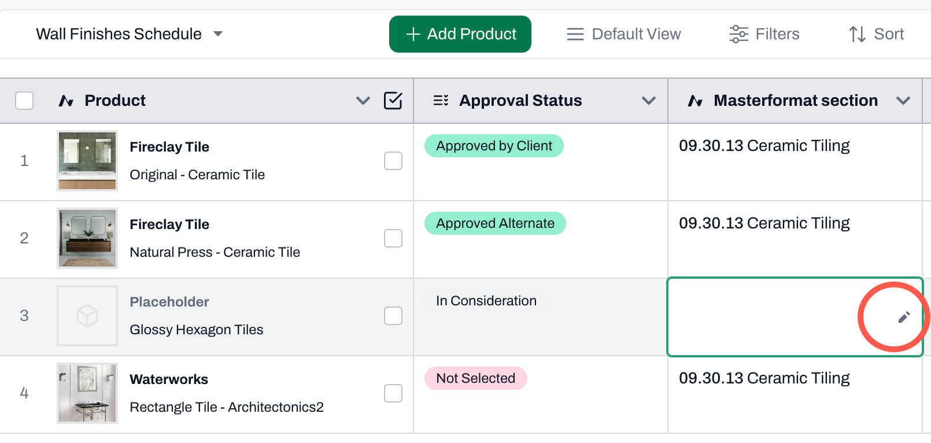Click the pencil edit icon in row 3
The image size is (931, 443).
(904, 317)
